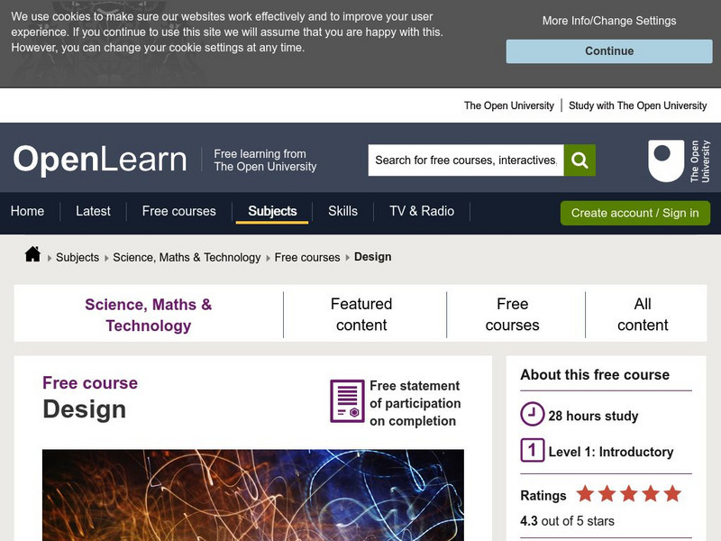721x541 pixels.
Task: Open the Skills navigation item
Action: (x=342, y=211)
